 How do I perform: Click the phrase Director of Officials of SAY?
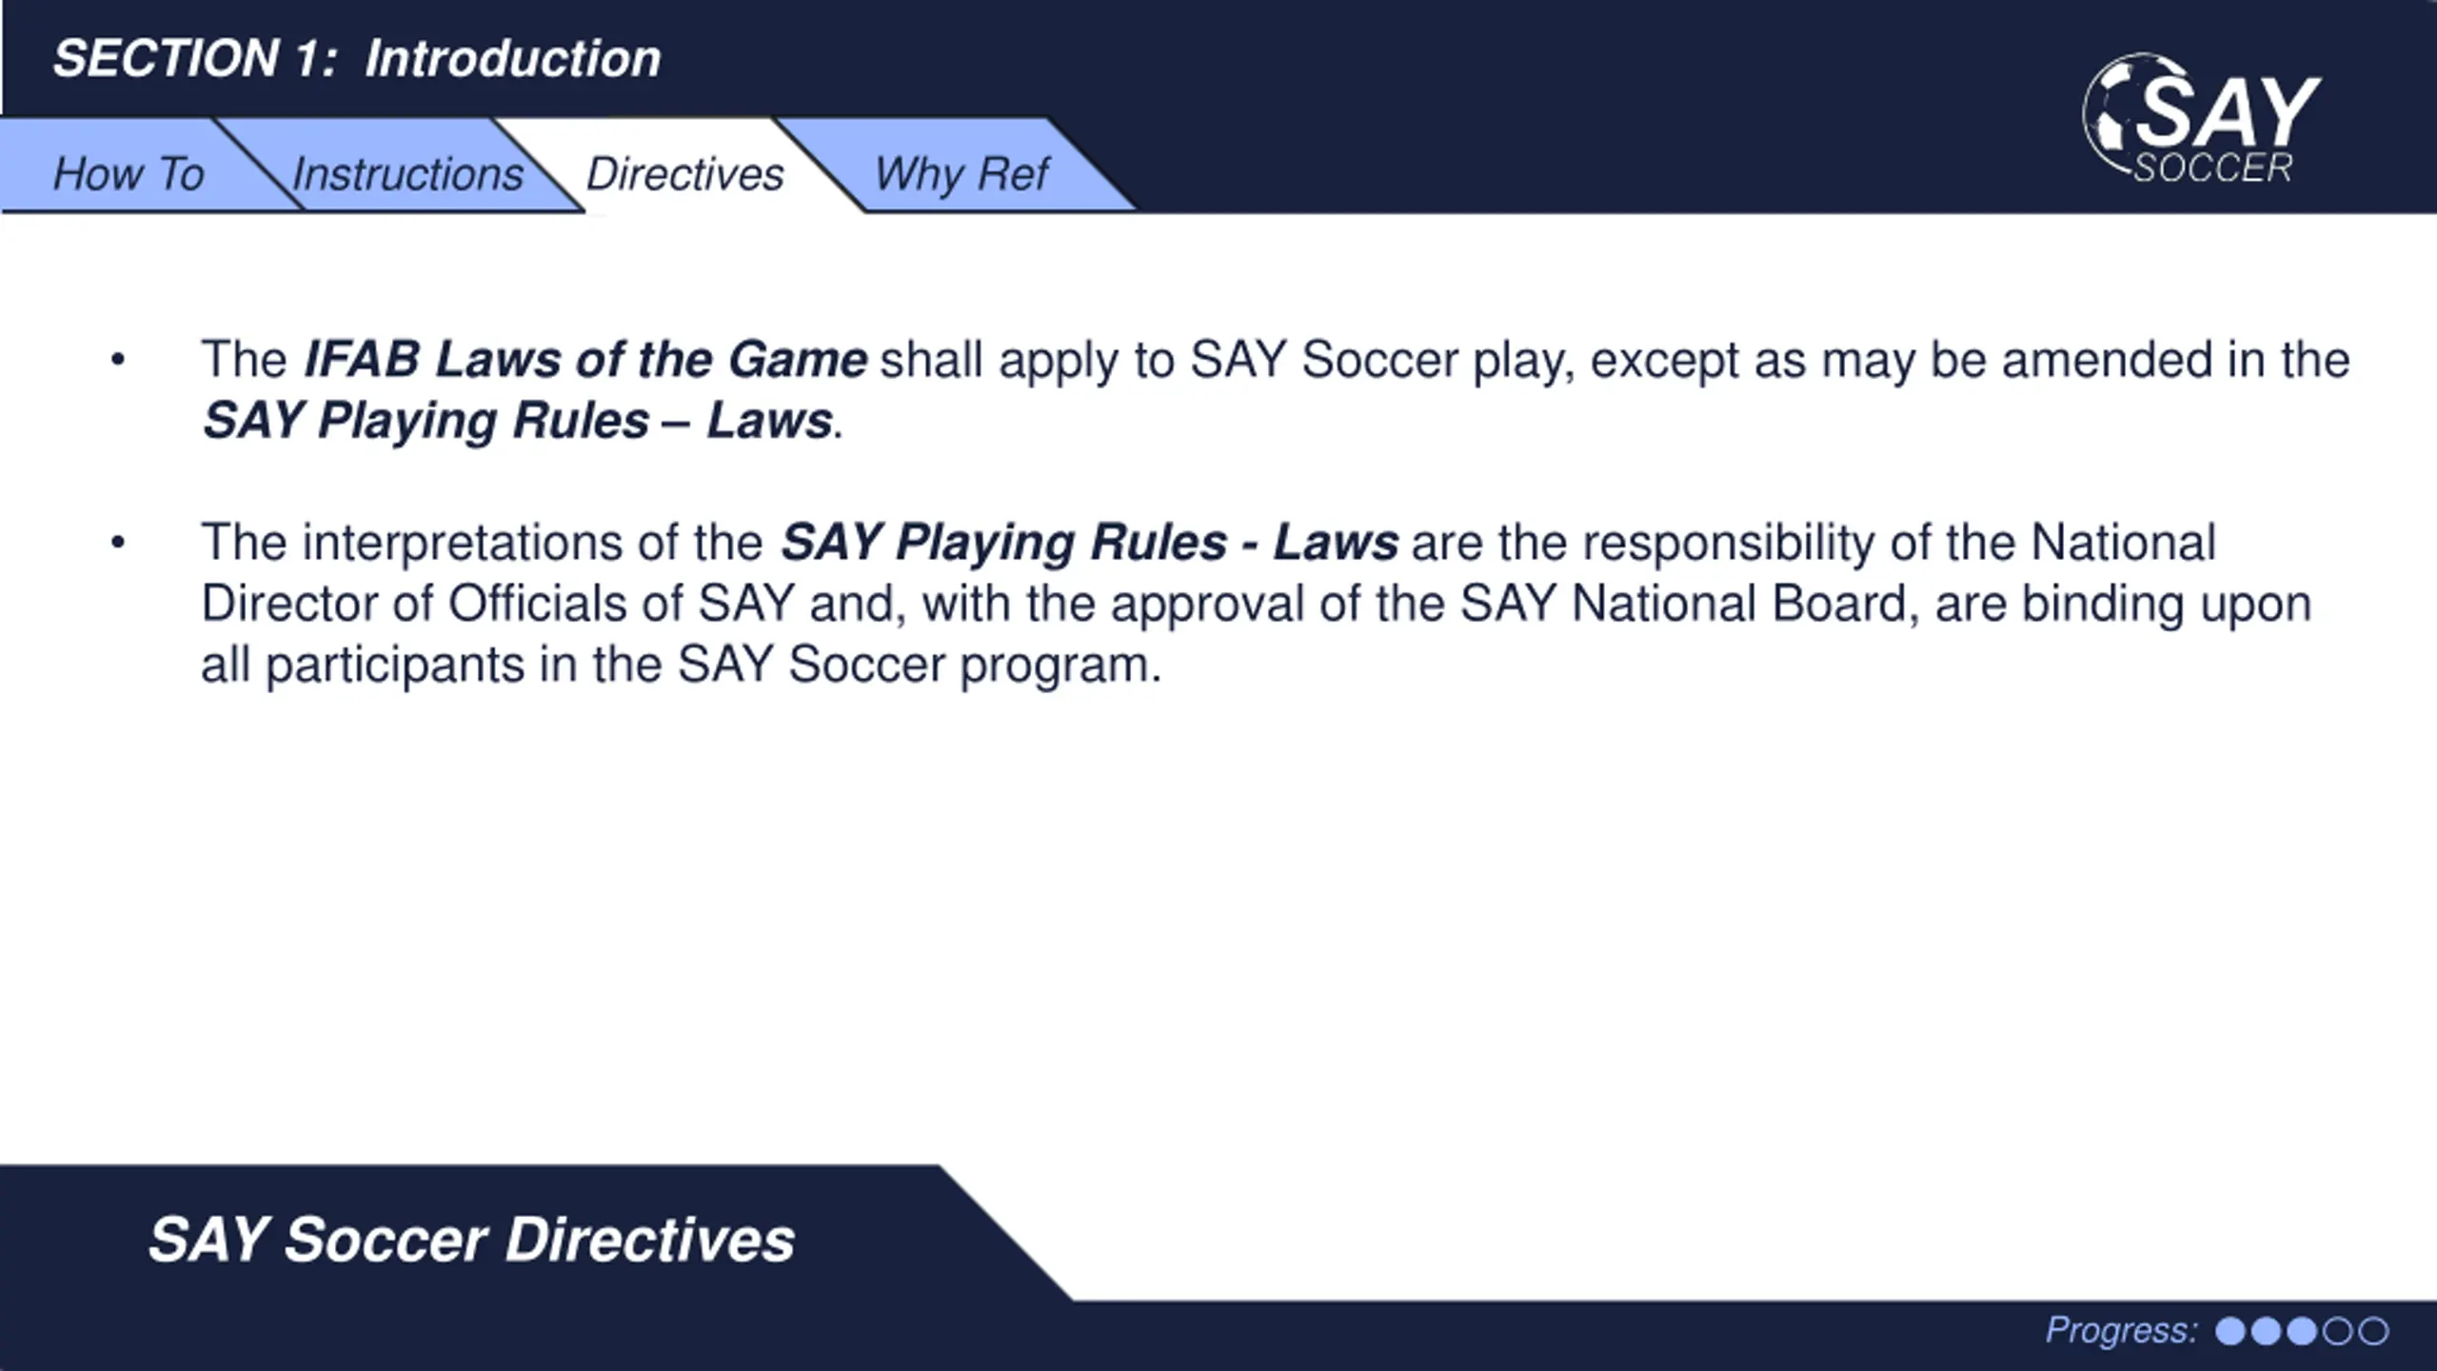pos(498,604)
